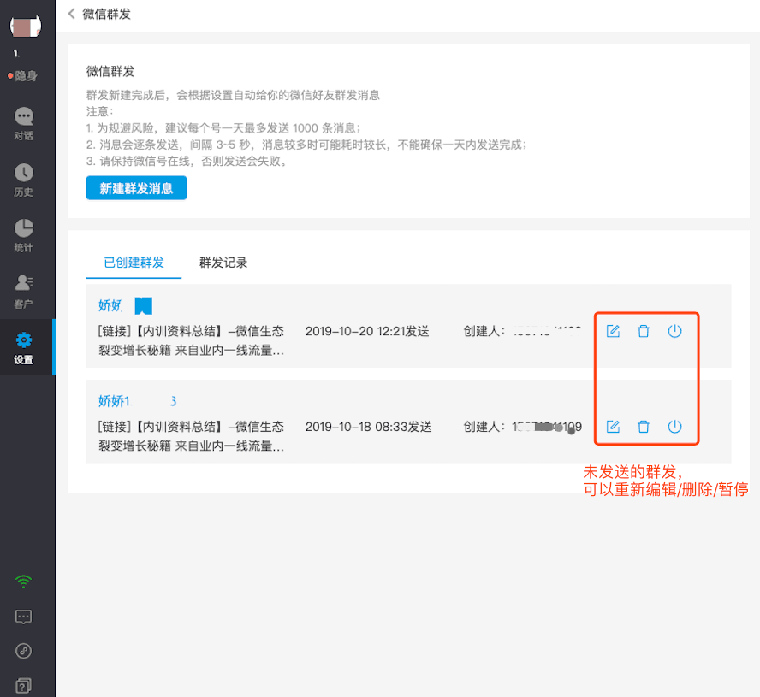Switch to 已创建群发 tab
Screen dimensions: 760x697
coord(134,263)
